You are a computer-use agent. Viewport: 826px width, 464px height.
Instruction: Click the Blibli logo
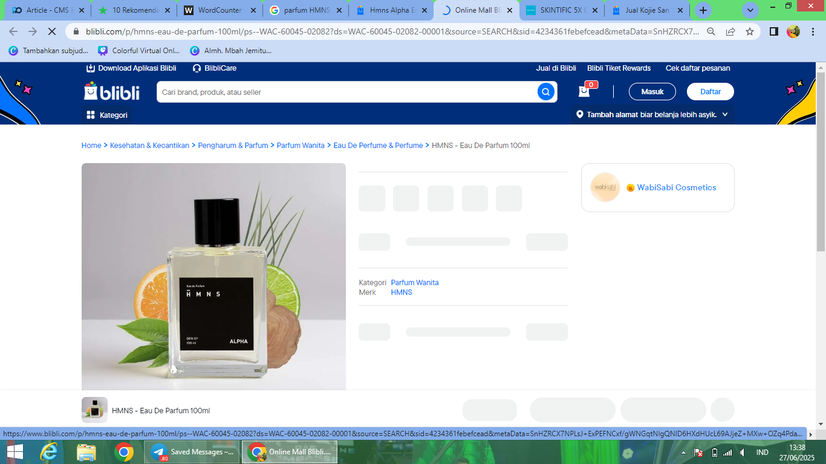tap(112, 92)
